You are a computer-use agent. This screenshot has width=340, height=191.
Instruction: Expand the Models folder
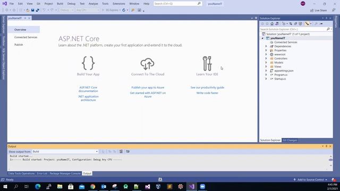(266, 63)
